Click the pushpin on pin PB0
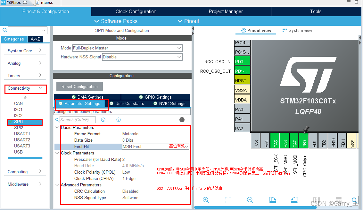This screenshot has height=210, width=363. 306,129
